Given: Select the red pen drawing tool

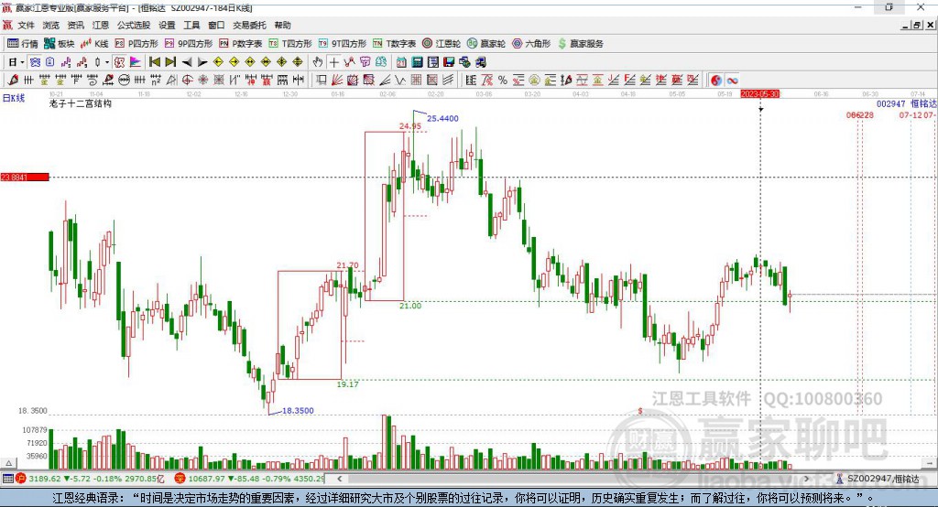Looking at the screenshot, I should (x=13, y=81).
